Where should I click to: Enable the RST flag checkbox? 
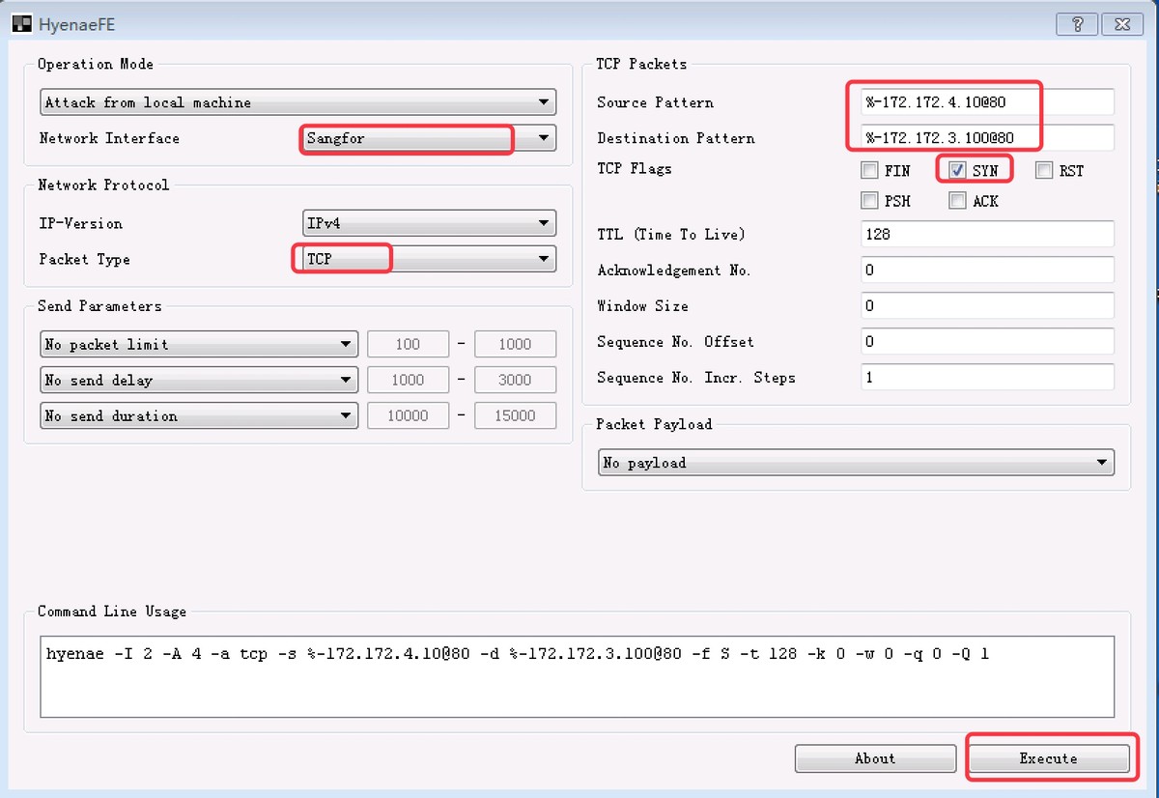(x=1044, y=171)
